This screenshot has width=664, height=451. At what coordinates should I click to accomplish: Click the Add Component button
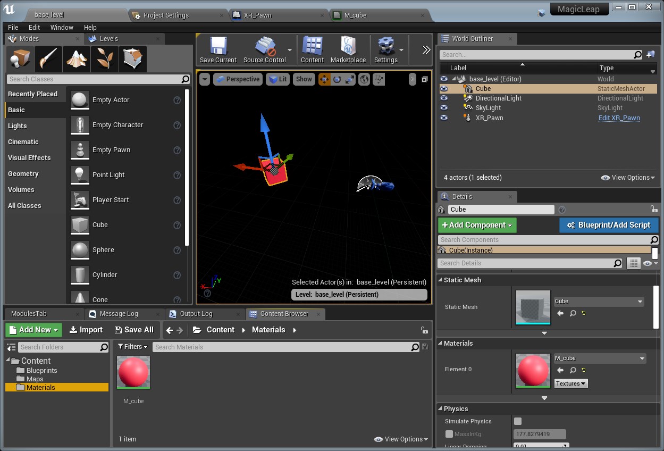[477, 225]
